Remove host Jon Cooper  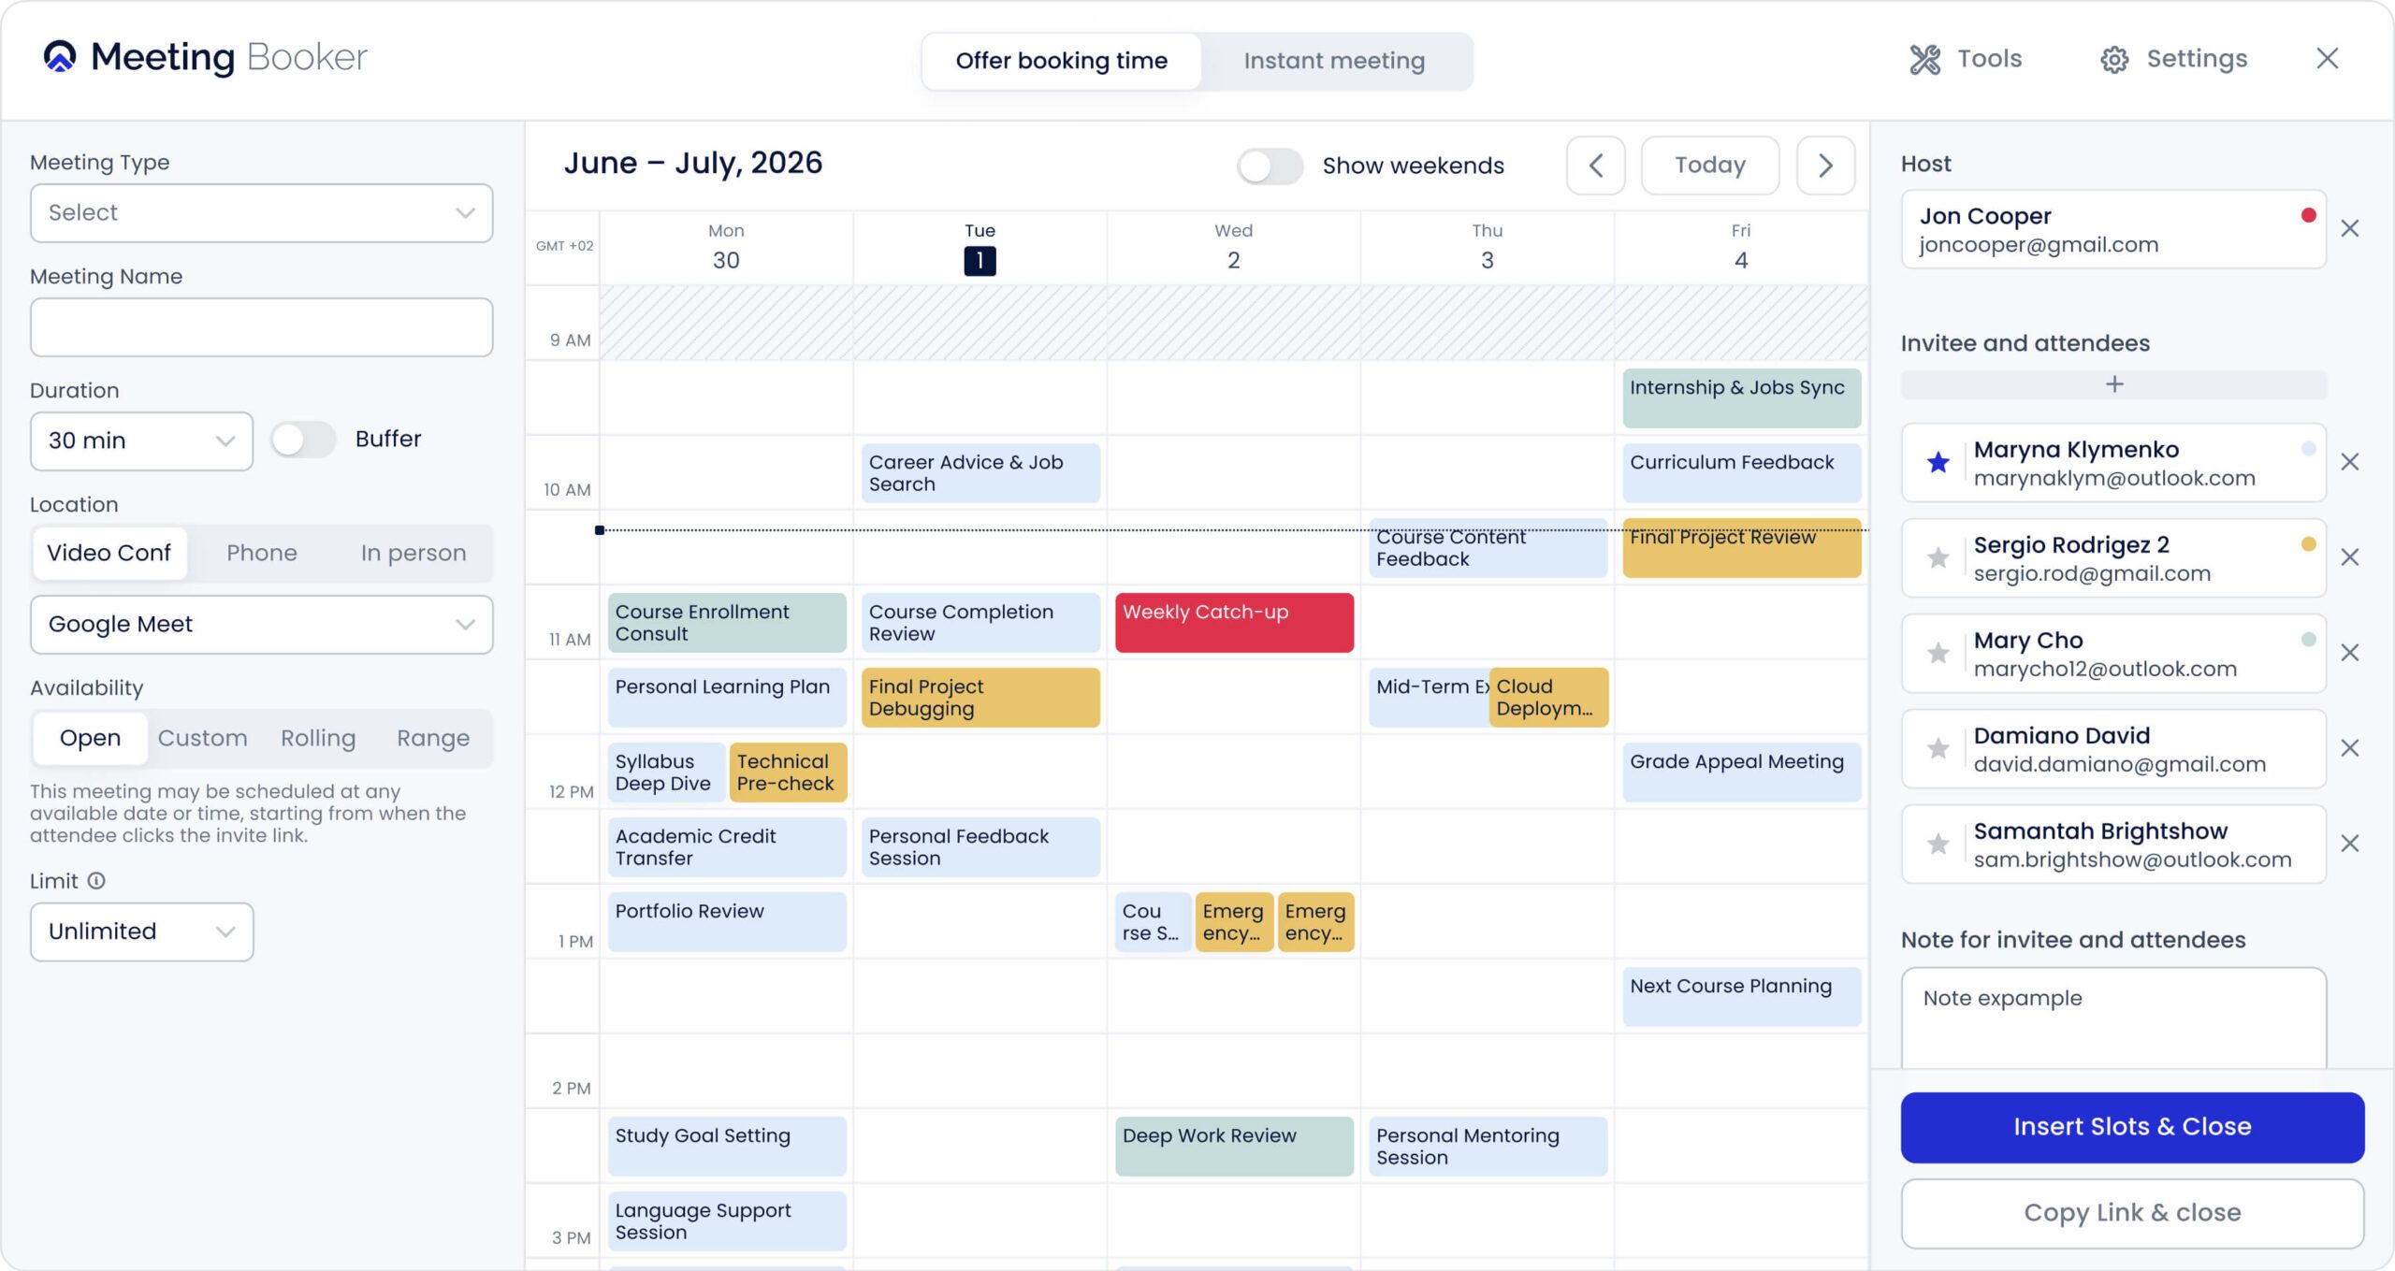click(x=2350, y=228)
